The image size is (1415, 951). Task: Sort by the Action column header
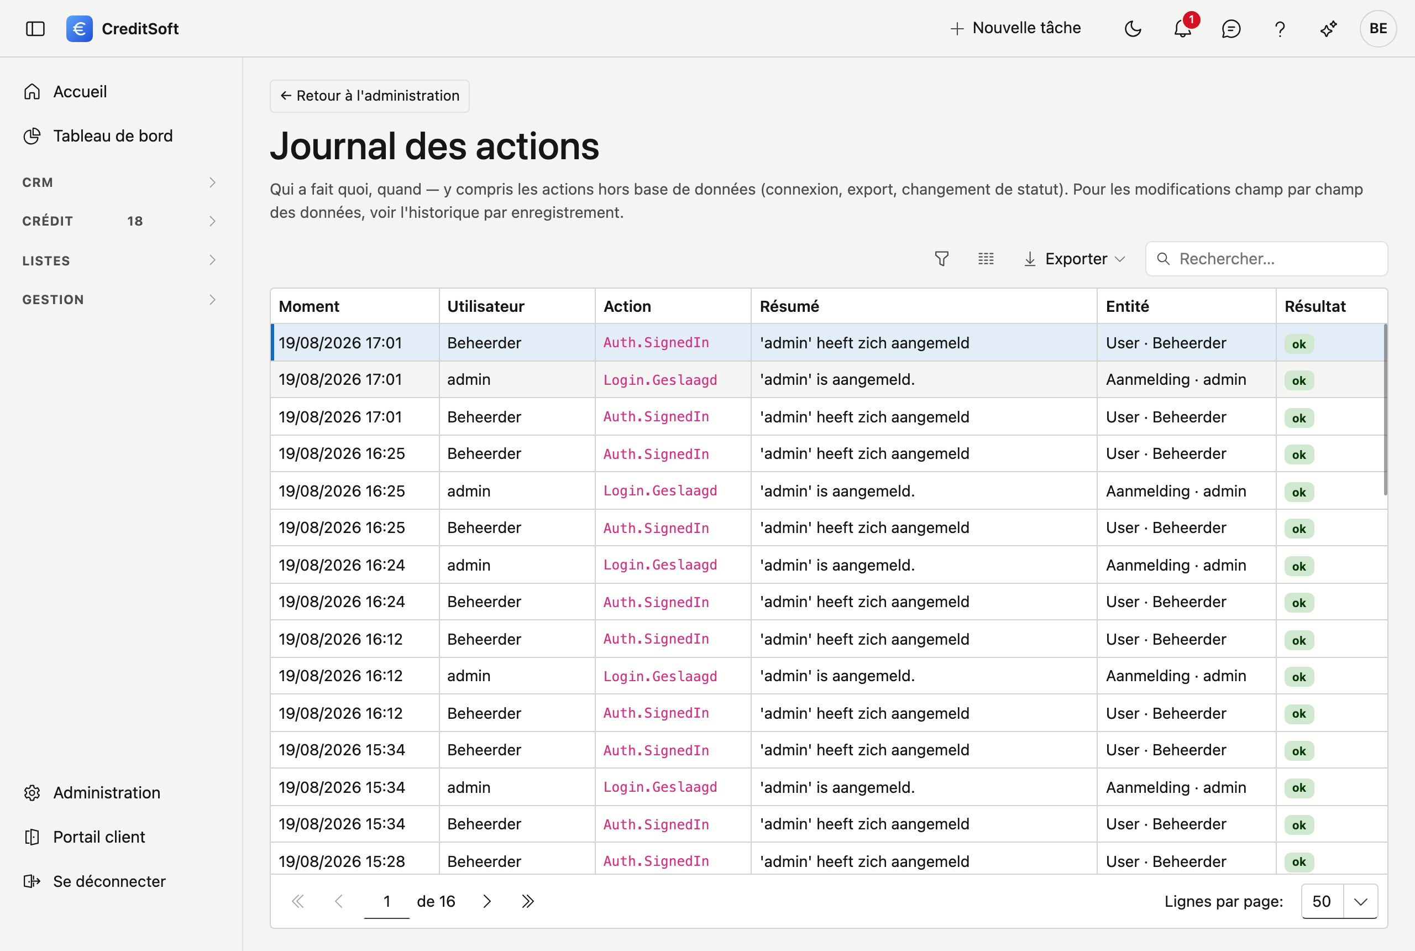click(x=673, y=306)
